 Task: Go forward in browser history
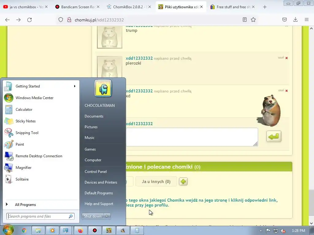18,20
